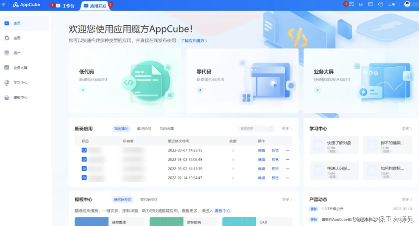Open more options for 2022-02-14 app
Screen dimensions: 419x226
[x=287, y=178]
